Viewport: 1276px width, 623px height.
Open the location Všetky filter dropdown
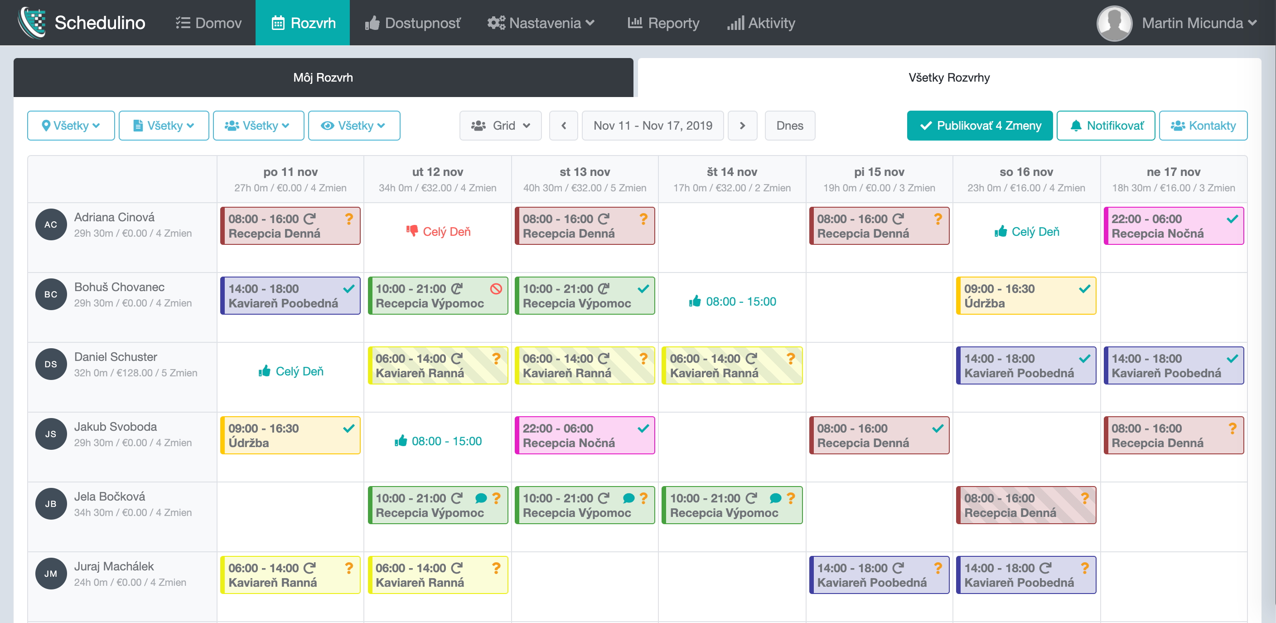[71, 126]
